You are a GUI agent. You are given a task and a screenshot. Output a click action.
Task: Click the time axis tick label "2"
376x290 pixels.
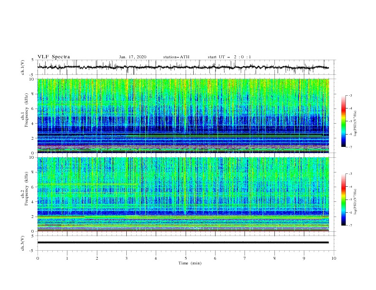click(x=97, y=258)
